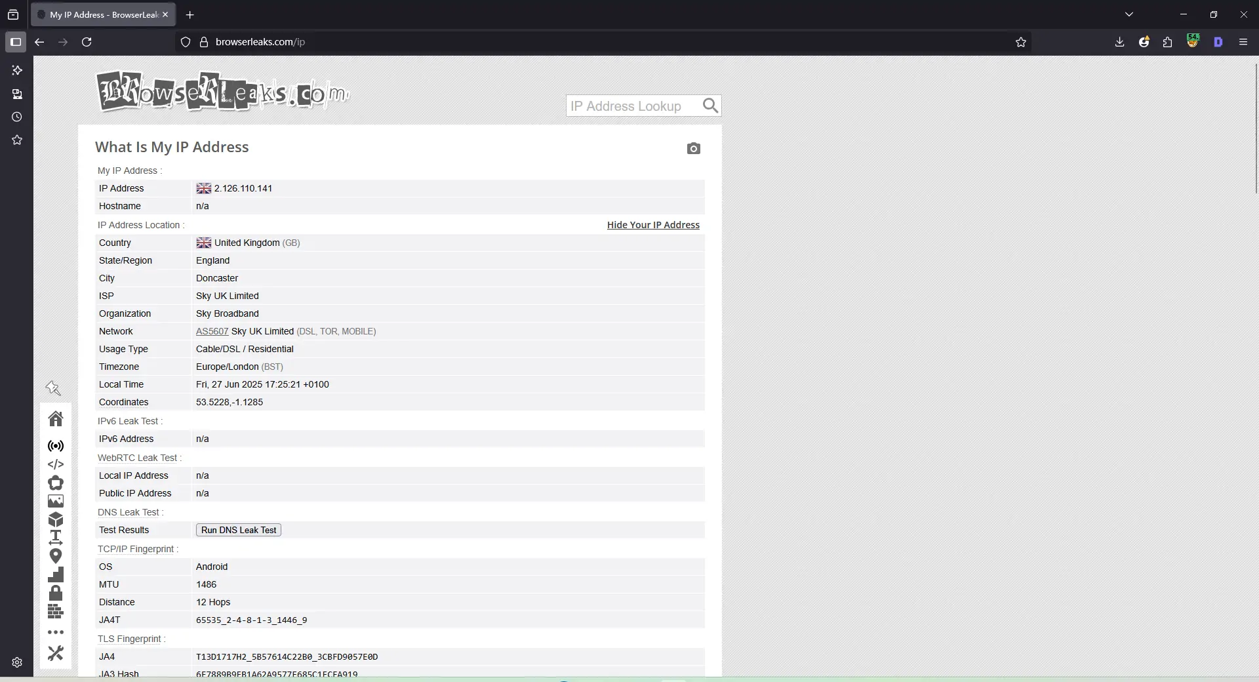Open the JavaScript code-brackets icon in side navigation
Viewport: 1259px width, 682px height.
coord(56,464)
